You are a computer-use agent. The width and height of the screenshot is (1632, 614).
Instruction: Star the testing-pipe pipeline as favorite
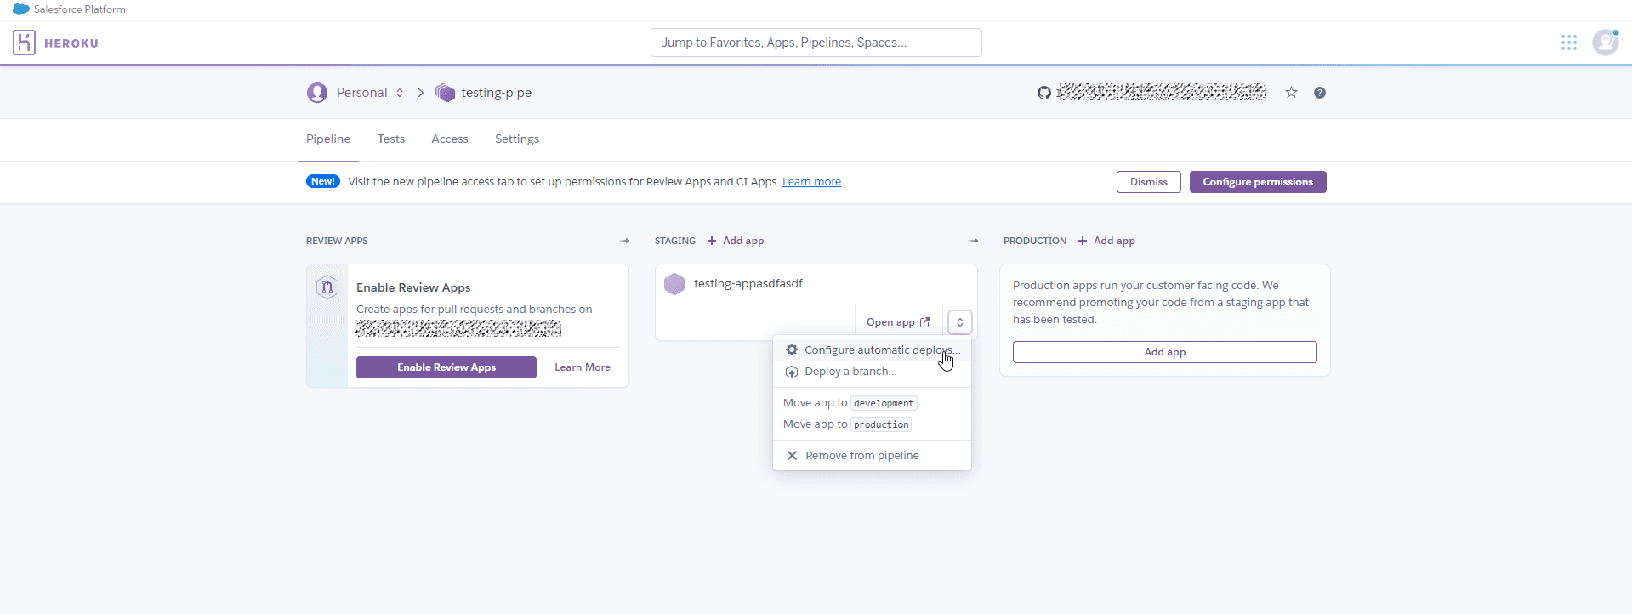tap(1291, 93)
